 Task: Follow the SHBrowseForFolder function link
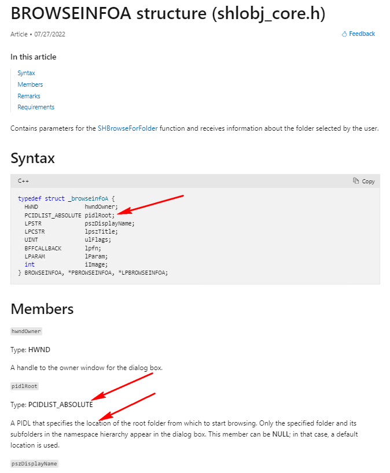(127, 128)
